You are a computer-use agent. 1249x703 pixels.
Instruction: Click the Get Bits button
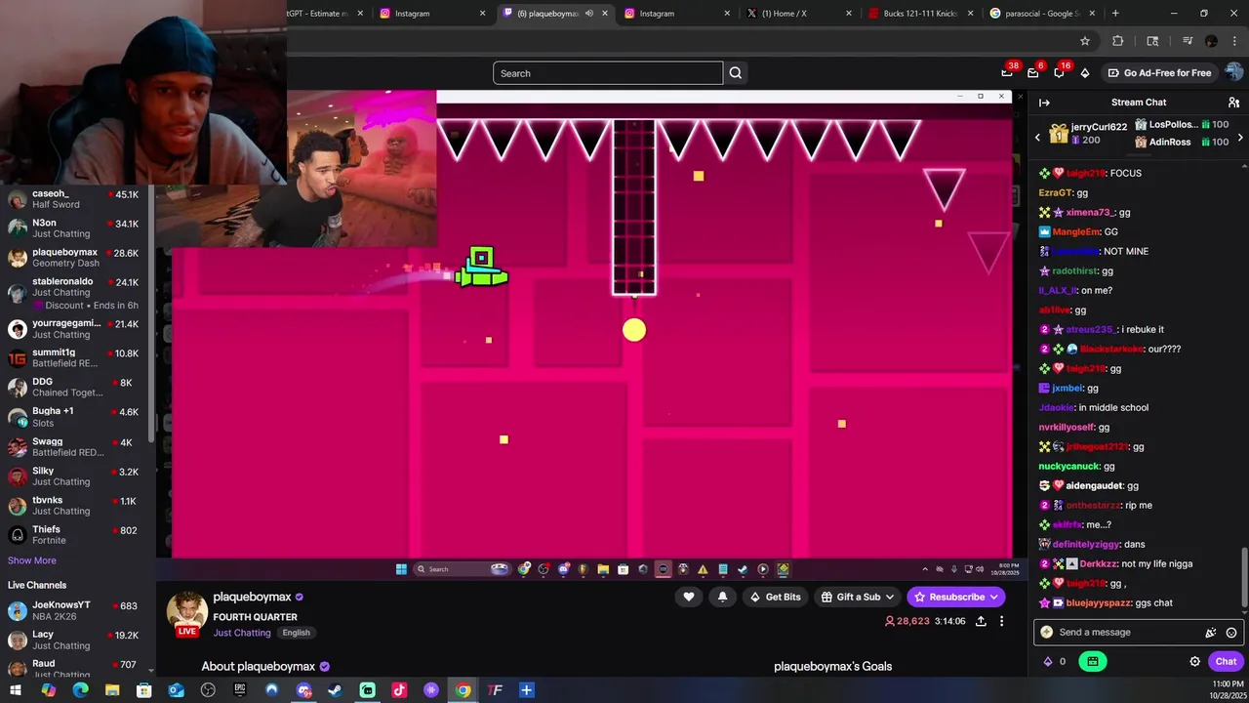[x=775, y=597]
